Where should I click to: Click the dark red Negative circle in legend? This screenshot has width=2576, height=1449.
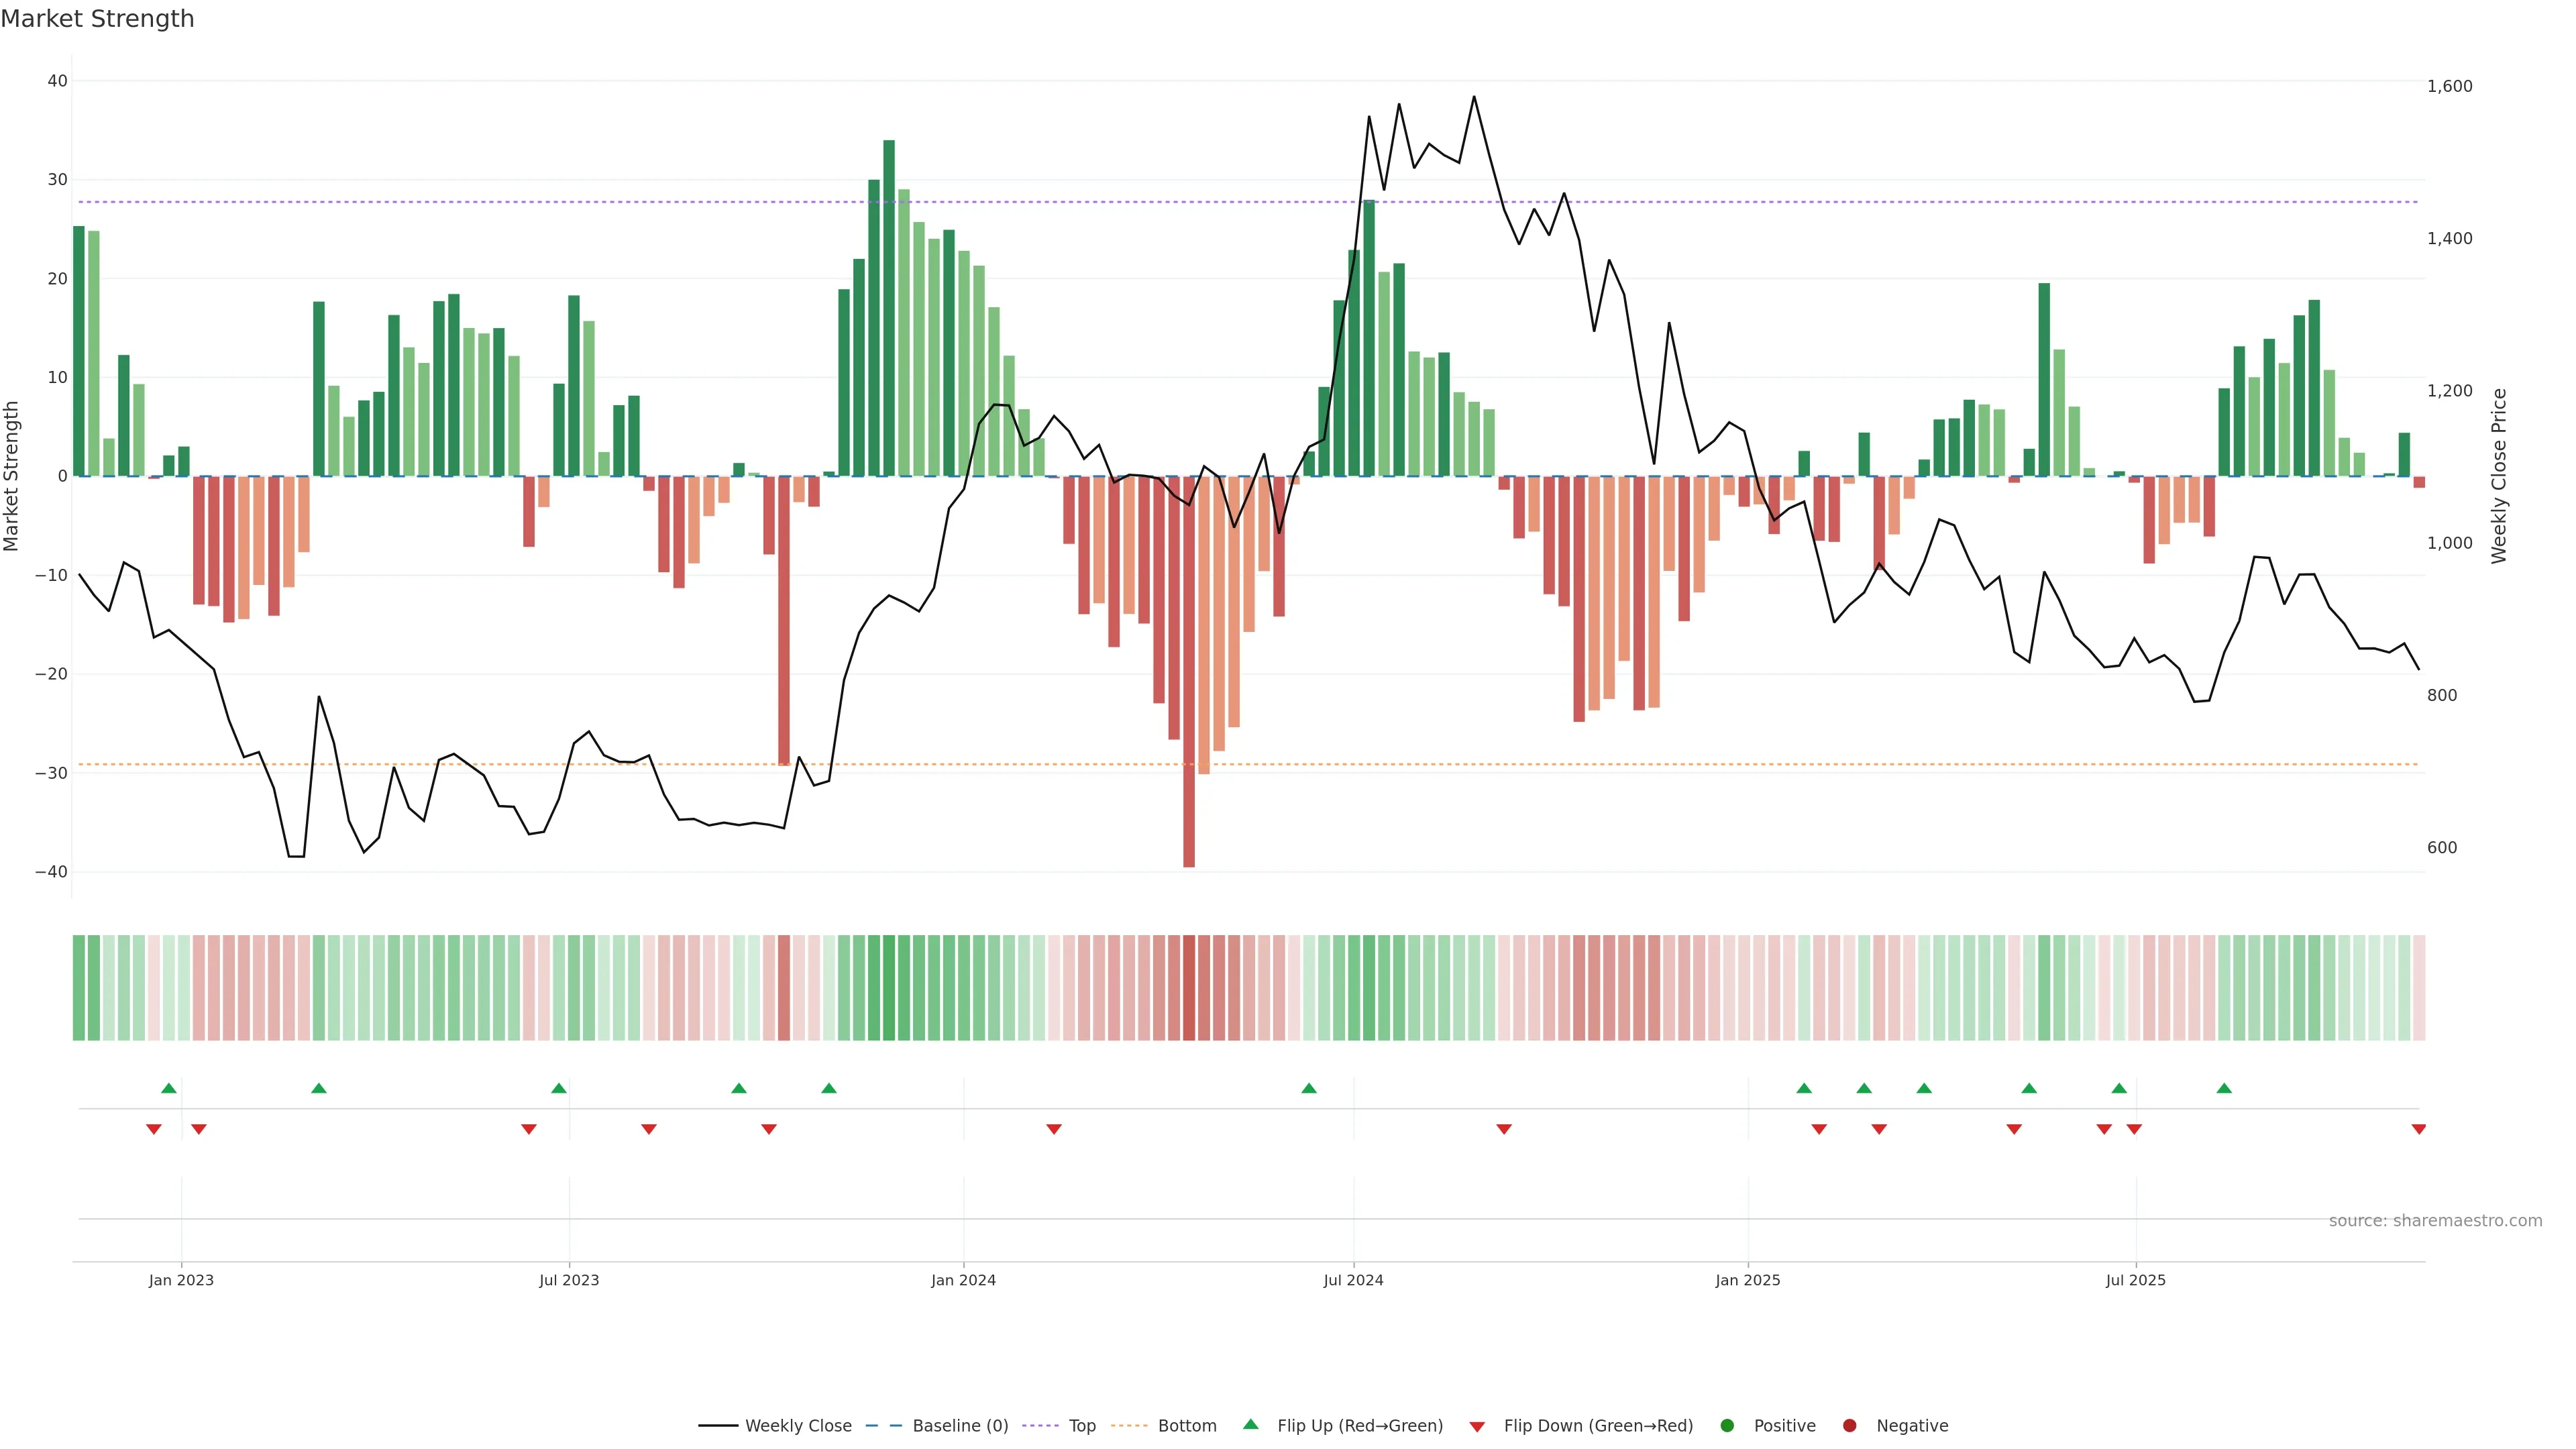click(x=1849, y=1426)
